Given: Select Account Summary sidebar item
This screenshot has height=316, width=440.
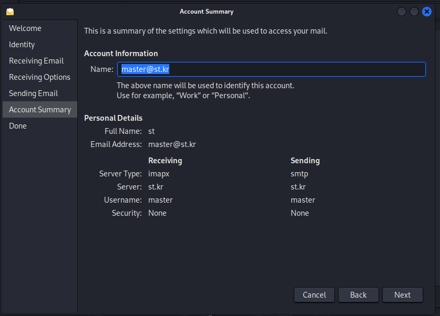Looking at the screenshot, I should pyautogui.click(x=40, y=110).
